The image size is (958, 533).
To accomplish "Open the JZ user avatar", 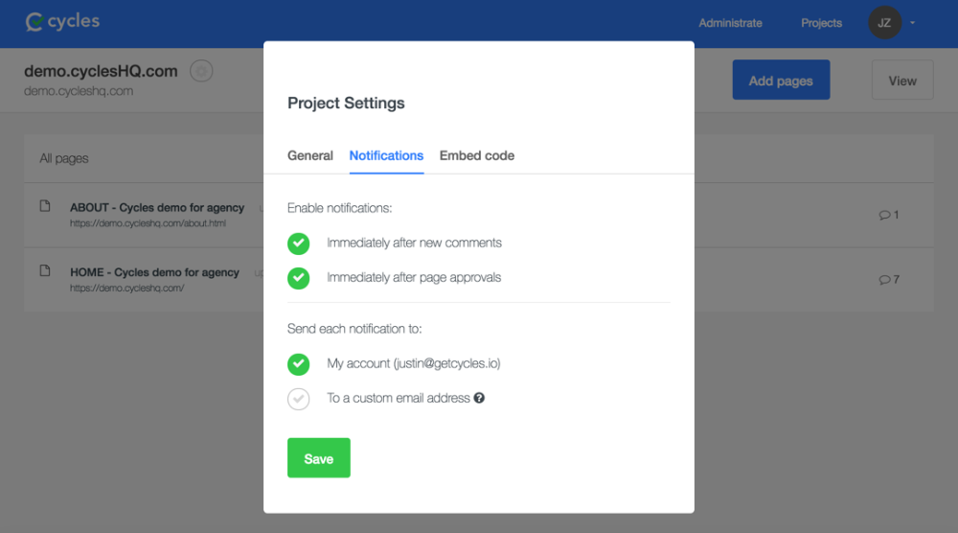I will tap(884, 23).
